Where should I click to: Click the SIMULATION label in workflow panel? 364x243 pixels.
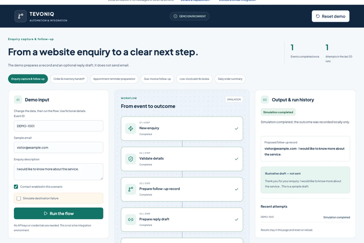pyautogui.click(x=234, y=99)
